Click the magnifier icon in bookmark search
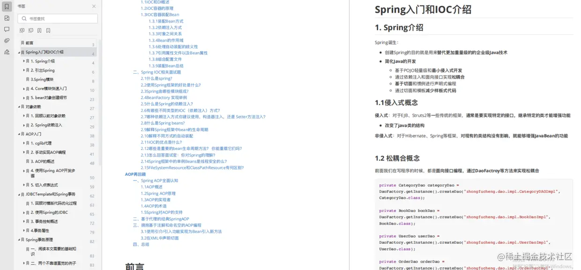This screenshot has height=270, width=581. click(x=23, y=19)
